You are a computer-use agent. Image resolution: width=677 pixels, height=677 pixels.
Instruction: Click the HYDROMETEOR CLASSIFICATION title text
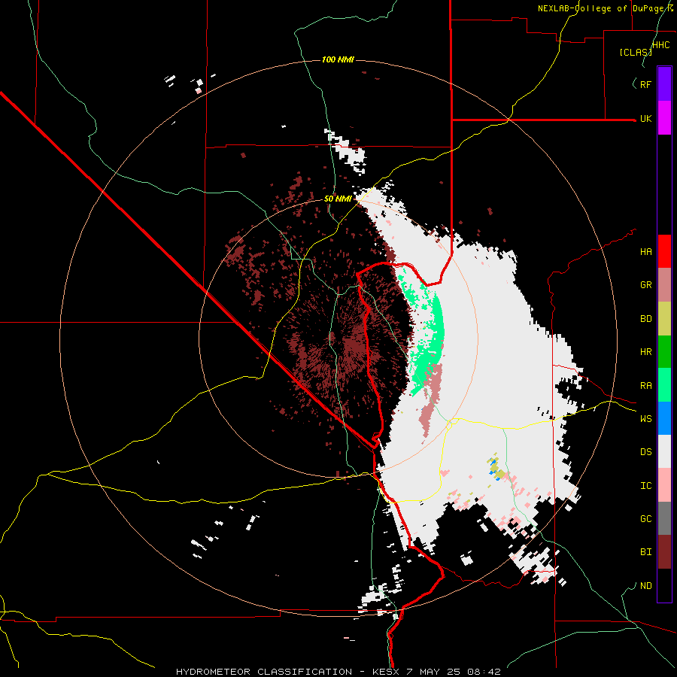pos(264,672)
